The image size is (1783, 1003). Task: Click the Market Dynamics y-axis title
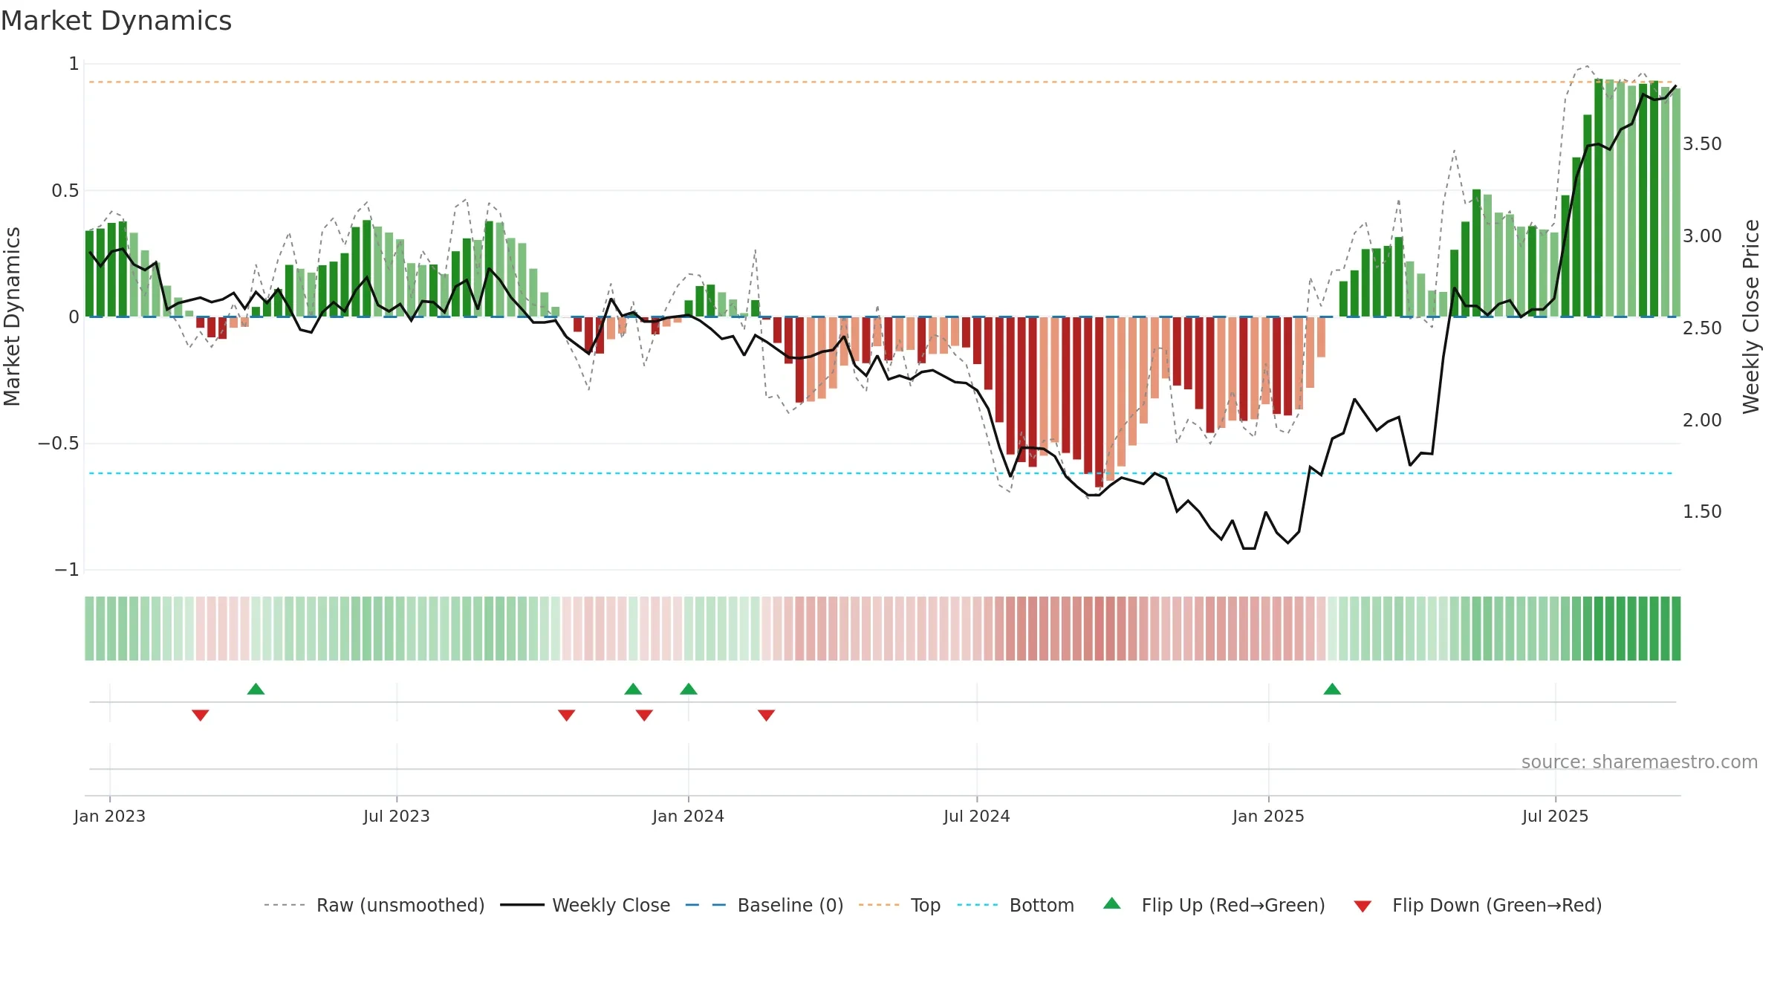[x=12, y=317]
